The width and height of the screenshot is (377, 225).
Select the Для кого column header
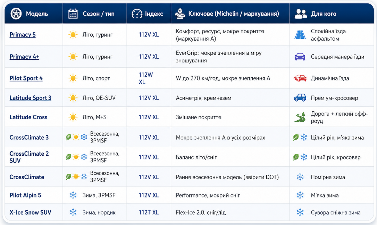click(x=331, y=14)
